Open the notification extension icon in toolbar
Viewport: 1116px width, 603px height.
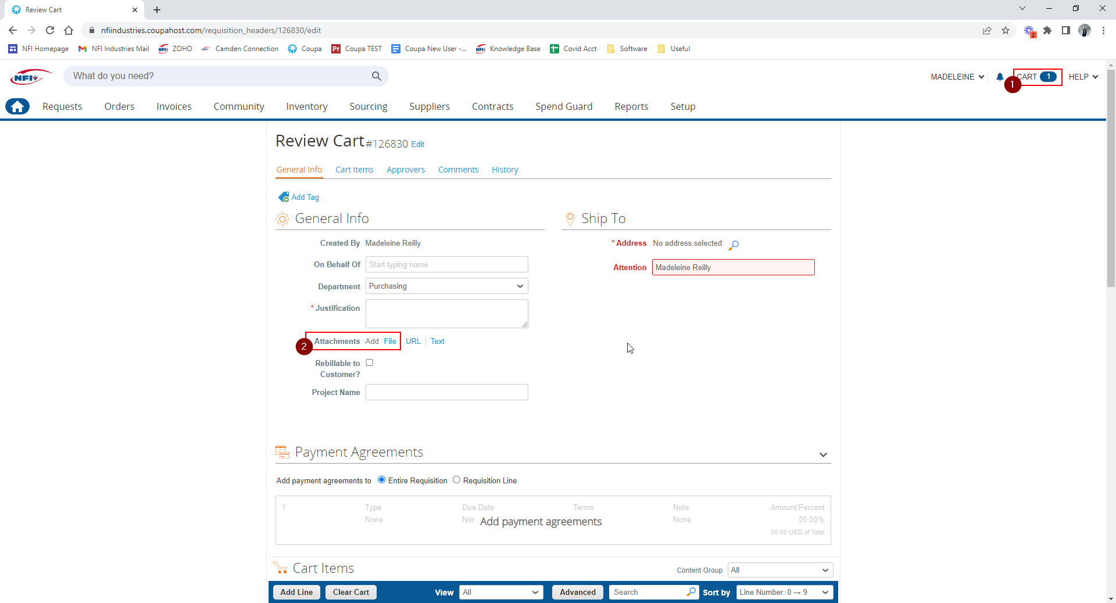tap(1029, 31)
